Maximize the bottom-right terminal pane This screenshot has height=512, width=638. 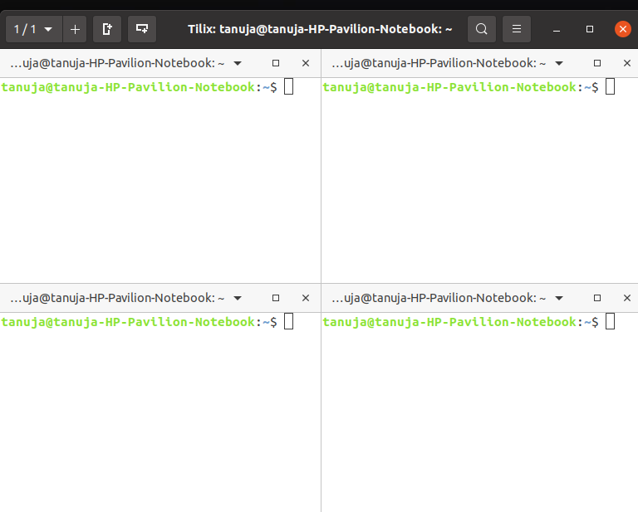tap(597, 298)
